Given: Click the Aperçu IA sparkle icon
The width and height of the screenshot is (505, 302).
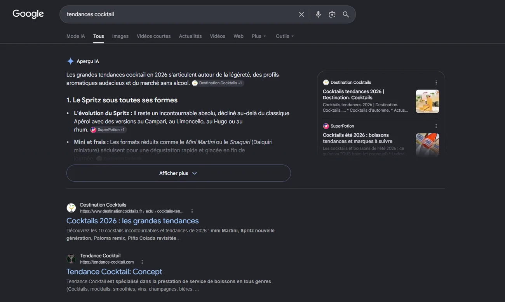Looking at the screenshot, I should pyautogui.click(x=70, y=61).
